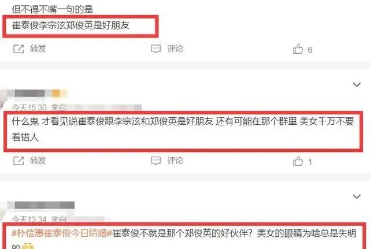Like the 什么鬼 post that has 1 like

[298, 161]
